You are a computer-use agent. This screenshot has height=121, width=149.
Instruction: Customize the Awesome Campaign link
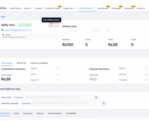[26, 103]
